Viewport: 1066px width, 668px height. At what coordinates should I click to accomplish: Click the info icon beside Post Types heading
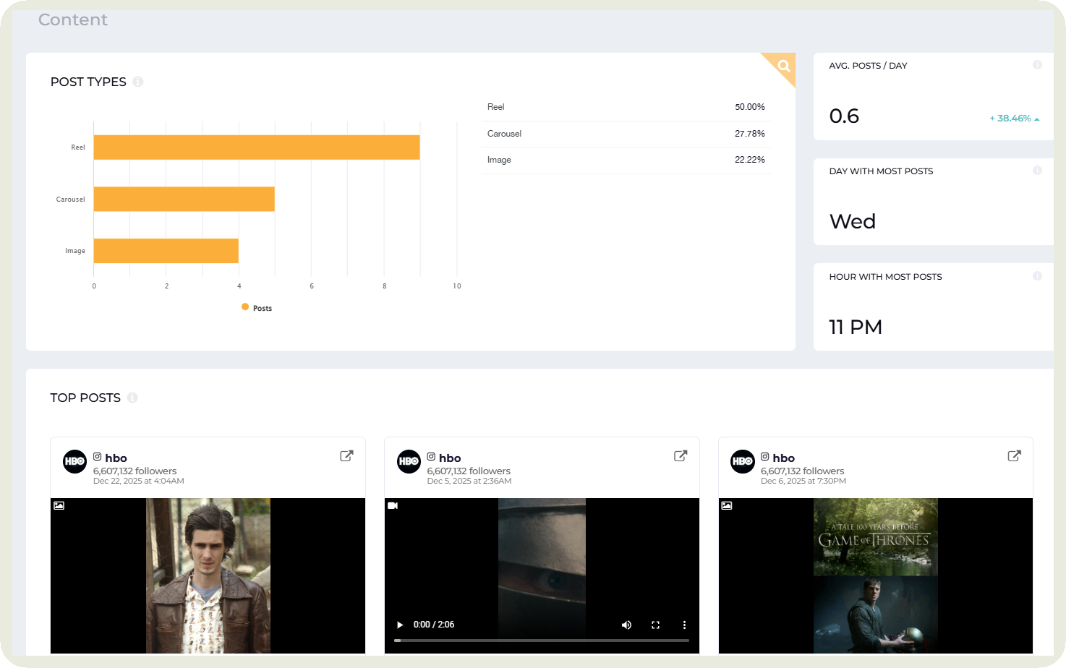(137, 81)
